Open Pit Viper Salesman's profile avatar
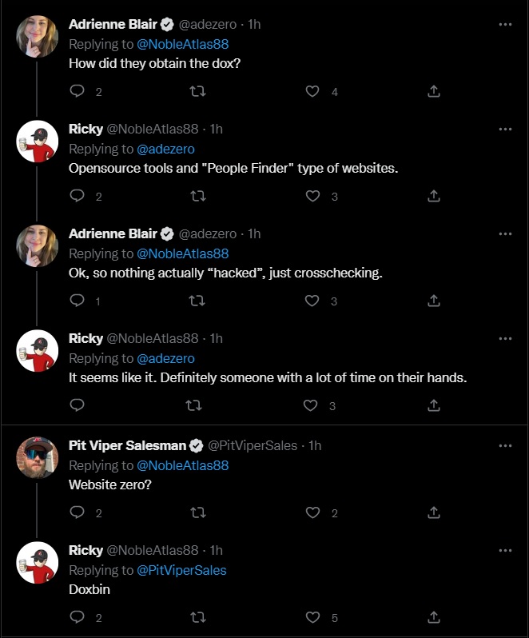This screenshot has height=638, width=529. pos(38,457)
